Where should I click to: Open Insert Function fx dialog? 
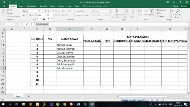(32, 24)
